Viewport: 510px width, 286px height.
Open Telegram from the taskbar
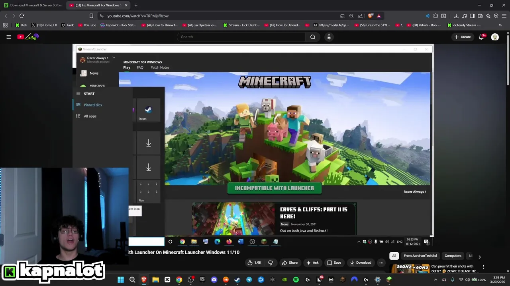[x=249, y=280]
